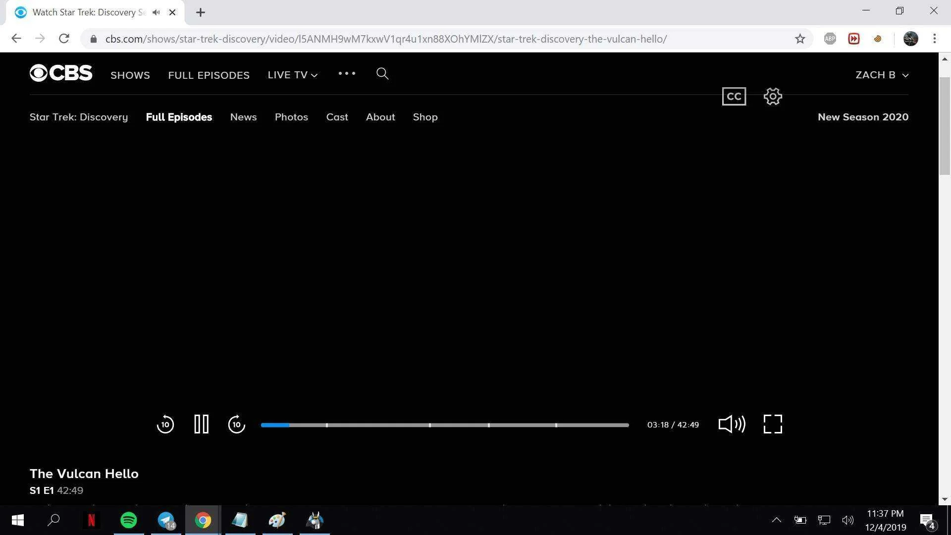Image resolution: width=951 pixels, height=535 pixels.
Task: Launch Netflix from the taskbar
Action: coord(91,520)
